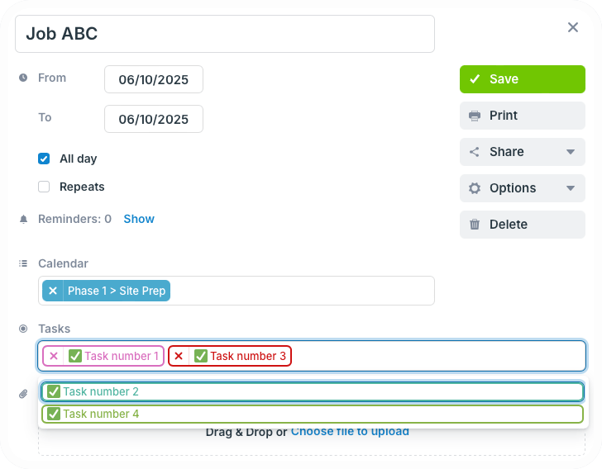Click the Calendar list icon

[x=23, y=263]
